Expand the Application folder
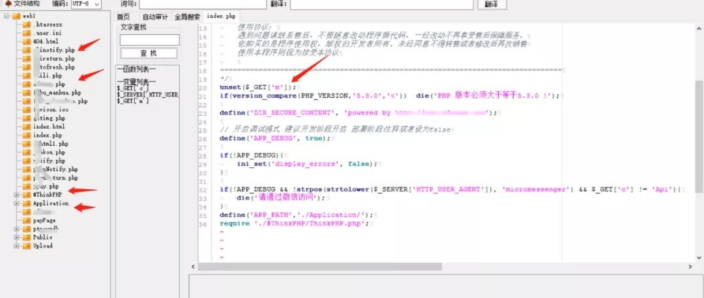This screenshot has width=704, height=298. pos(16,204)
